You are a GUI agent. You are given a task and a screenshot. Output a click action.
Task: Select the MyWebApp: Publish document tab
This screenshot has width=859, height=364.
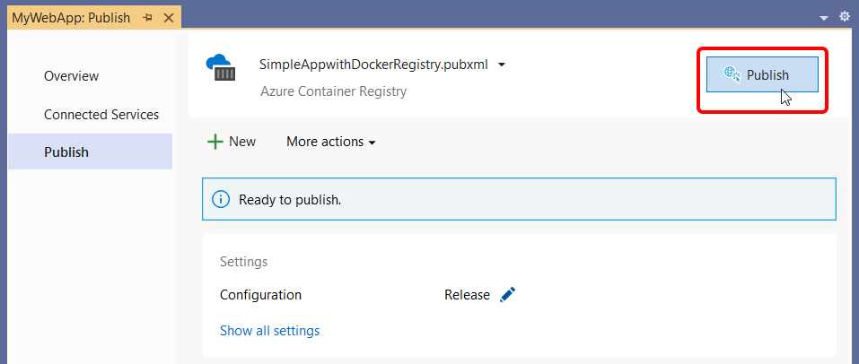pos(71,18)
